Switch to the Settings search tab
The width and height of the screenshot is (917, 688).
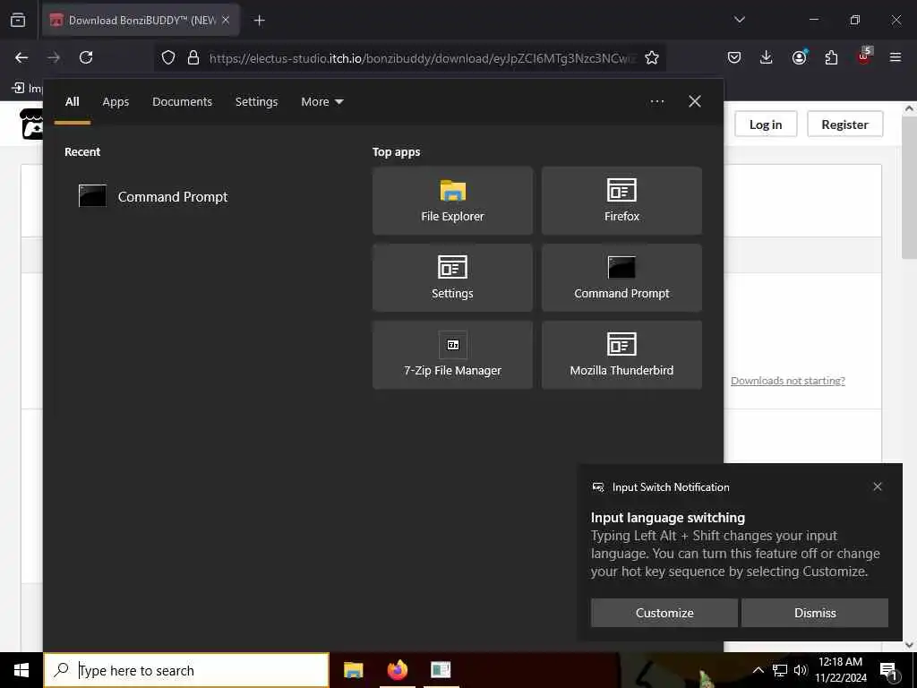[x=256, y=102]
